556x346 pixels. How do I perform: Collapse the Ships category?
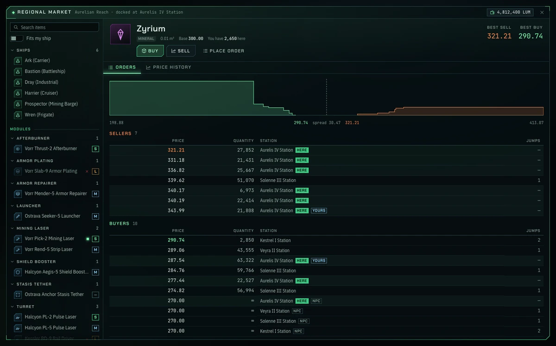(55, 50)
